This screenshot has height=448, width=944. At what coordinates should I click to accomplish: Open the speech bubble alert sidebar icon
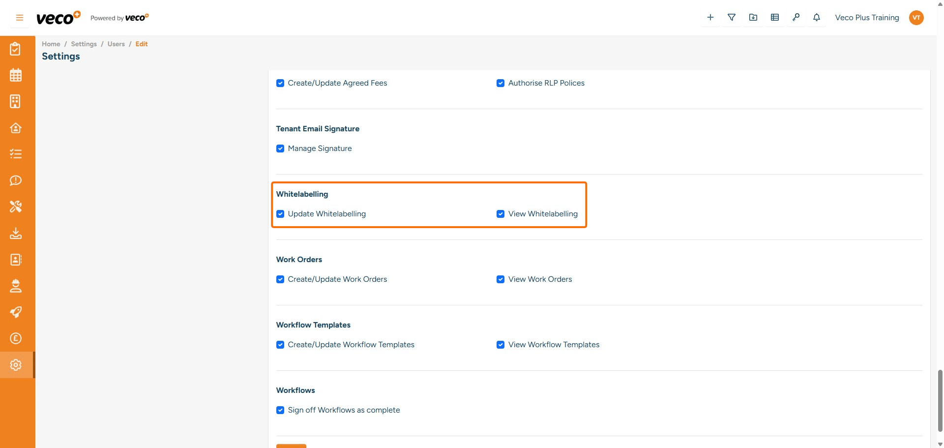16,180
